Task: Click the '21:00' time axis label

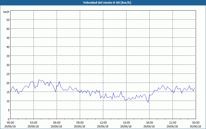Action: 173,123
